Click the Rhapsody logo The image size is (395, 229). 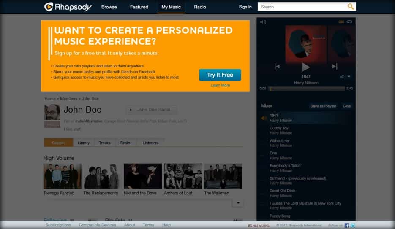68,7
